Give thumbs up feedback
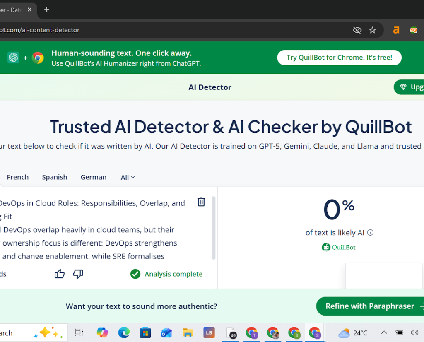Image resolution: width=424 pixels, height=342 pixels. (60, 274)
